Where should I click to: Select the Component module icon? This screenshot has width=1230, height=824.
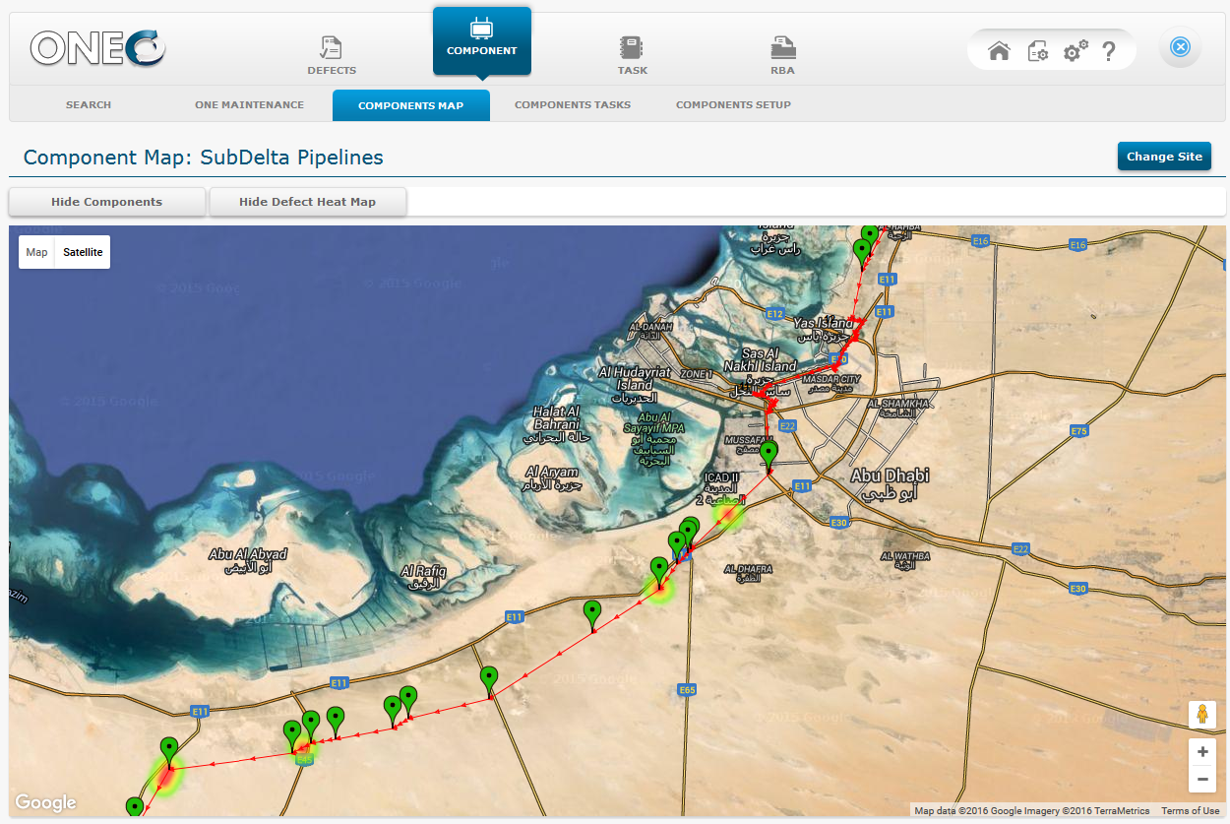coord(482,30)
